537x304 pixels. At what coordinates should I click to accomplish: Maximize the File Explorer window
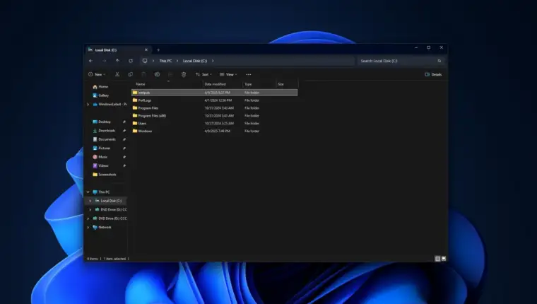click(x=429, y=47)
